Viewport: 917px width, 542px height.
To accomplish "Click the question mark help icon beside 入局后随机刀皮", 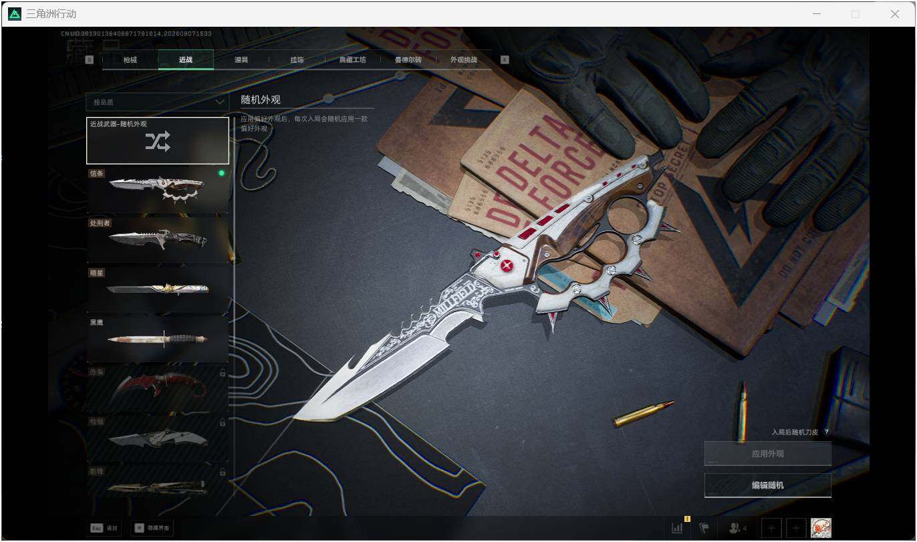I will point(827,432).
